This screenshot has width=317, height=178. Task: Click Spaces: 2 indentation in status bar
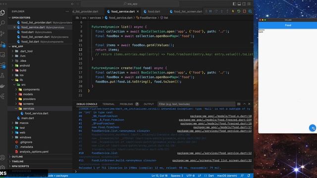point(177,176)
